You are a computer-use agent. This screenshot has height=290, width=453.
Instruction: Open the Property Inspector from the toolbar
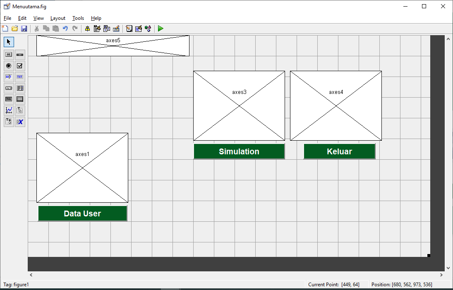tap(138, 29)
